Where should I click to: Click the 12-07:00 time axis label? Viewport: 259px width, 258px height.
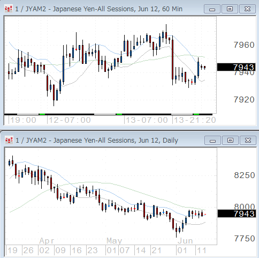pyautogui.click(x=70, y=120)
